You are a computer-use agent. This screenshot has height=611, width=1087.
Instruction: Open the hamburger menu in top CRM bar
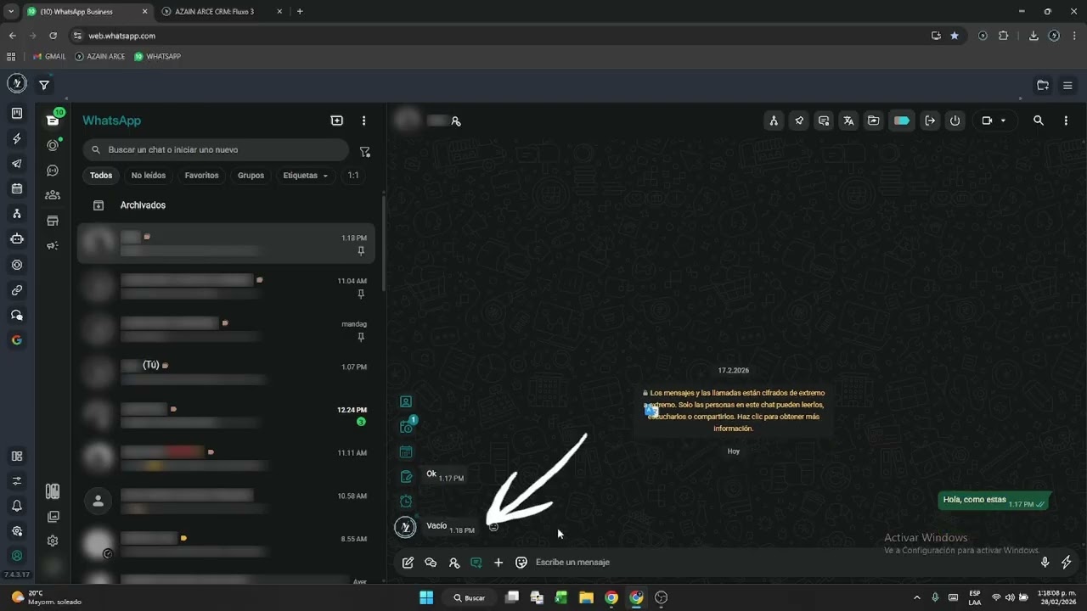[1067, 85]
